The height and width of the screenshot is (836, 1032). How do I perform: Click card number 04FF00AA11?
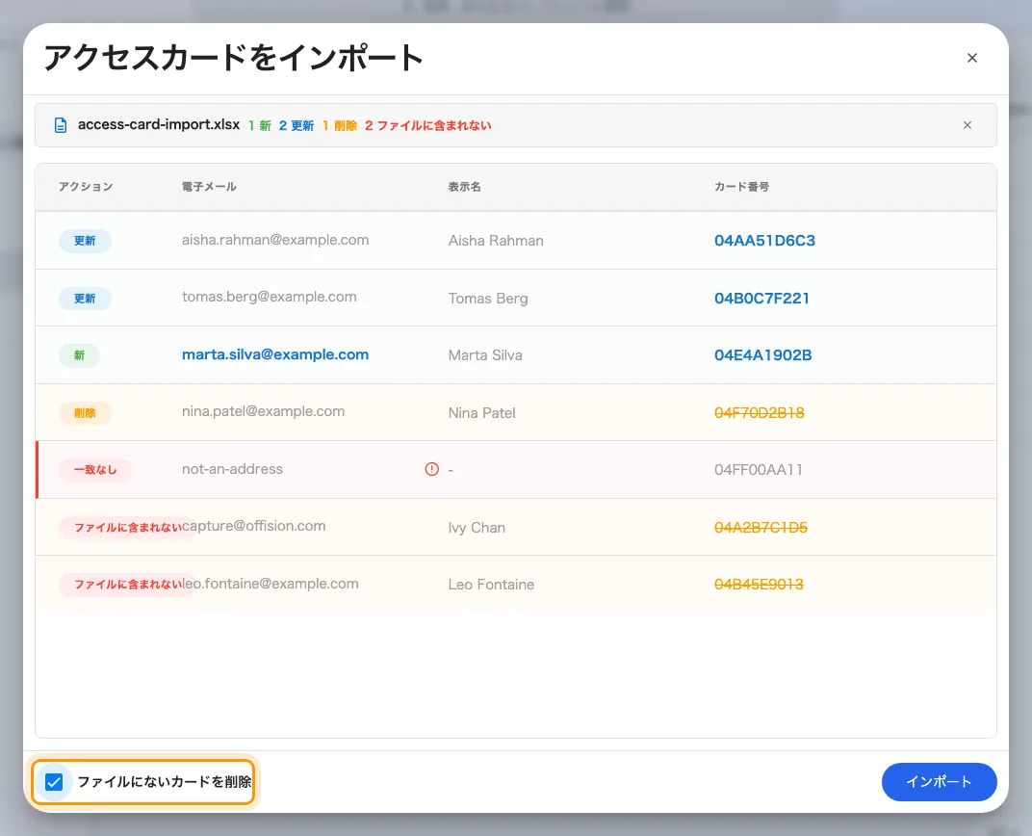(759, 470)
